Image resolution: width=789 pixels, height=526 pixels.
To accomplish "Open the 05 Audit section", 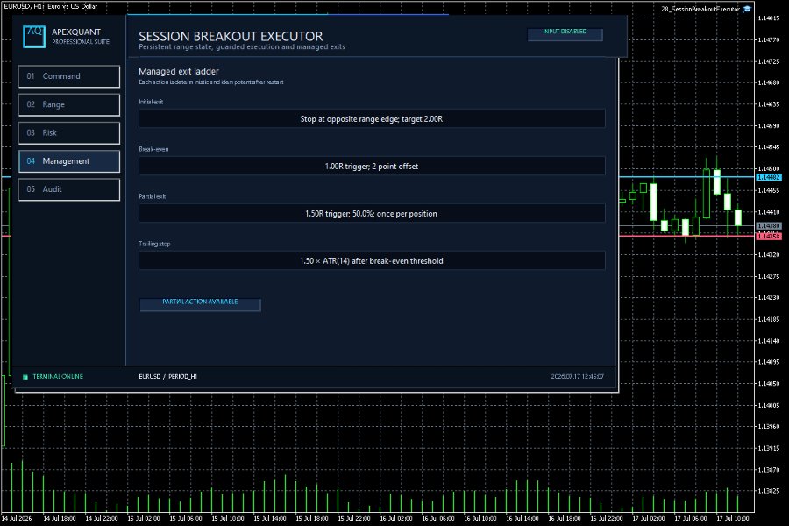I will pos(69,189).
